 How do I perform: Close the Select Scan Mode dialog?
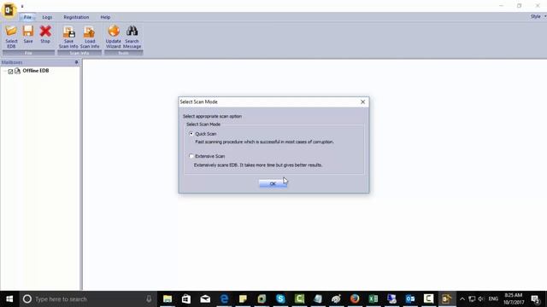tap(362, 101)
